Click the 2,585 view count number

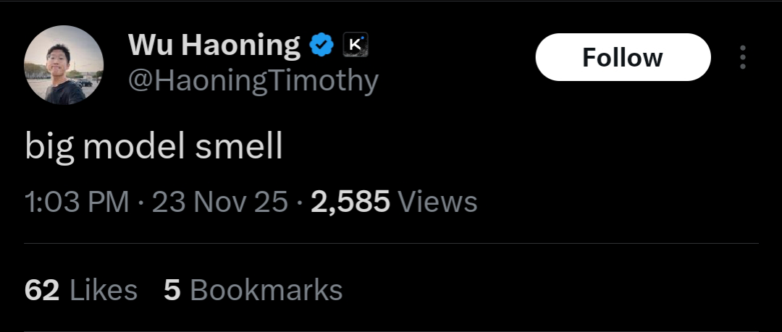[350, 202]
